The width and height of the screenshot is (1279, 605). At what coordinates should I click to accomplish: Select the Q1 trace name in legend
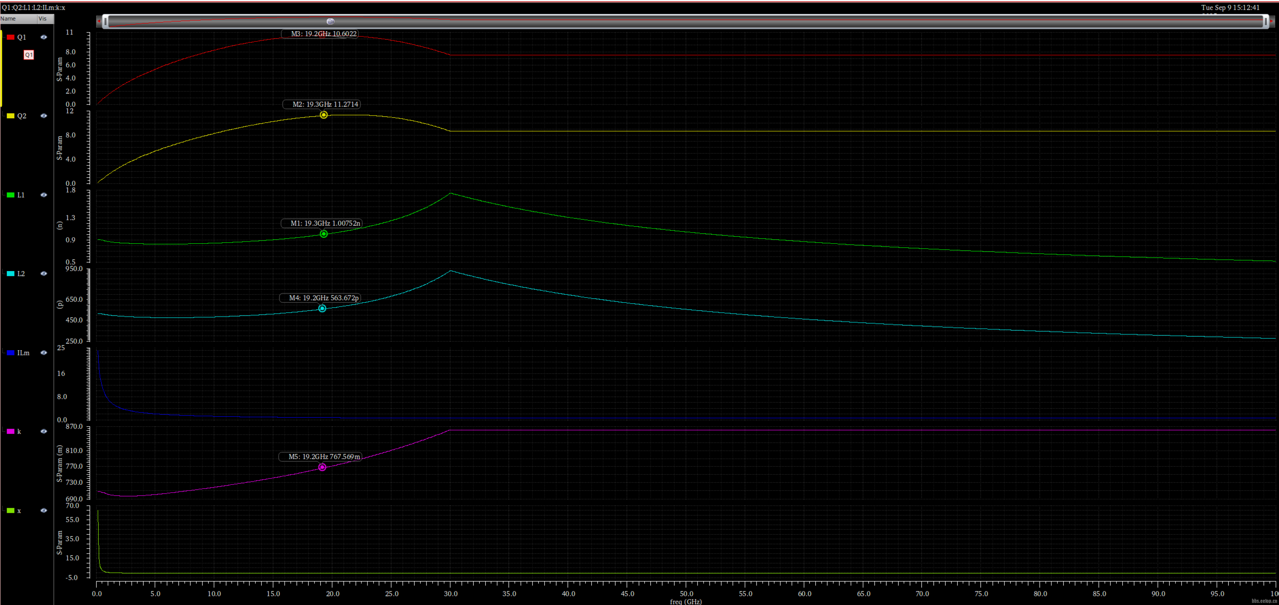tap(22, 37)
